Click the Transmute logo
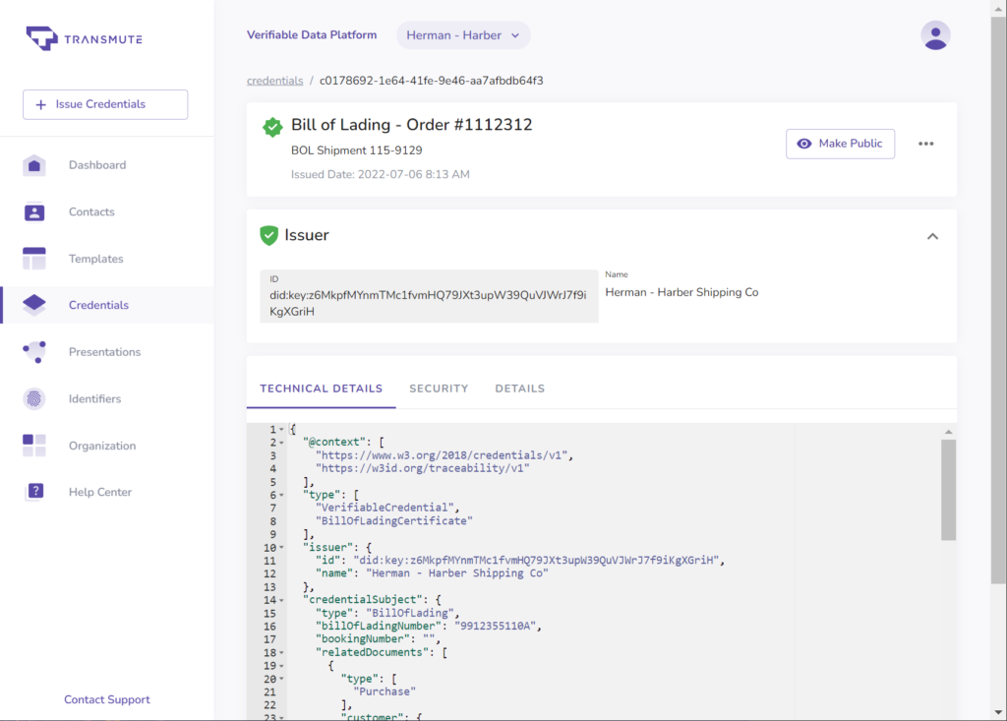 [85, 38]
